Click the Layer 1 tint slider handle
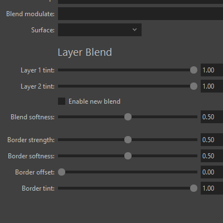The height and width of the screenshot is (223, 223). click(193, 70)
